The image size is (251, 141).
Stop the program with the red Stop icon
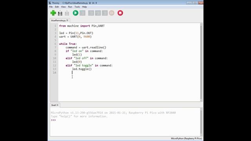[120, 13]
